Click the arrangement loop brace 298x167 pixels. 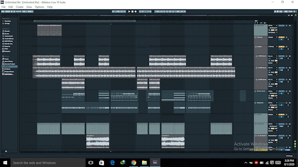tap(85, 21)
